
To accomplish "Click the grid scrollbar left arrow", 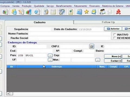I will coord(8,94).
